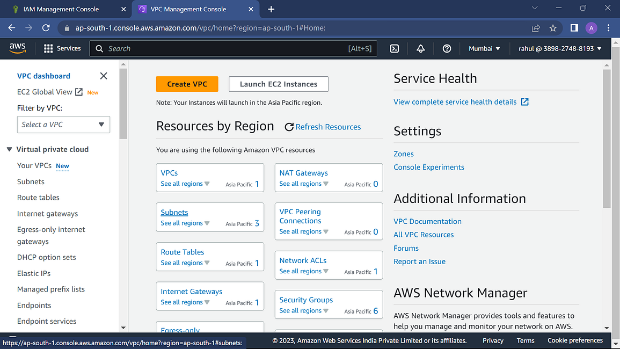The image size is (620, 349).
Task: Expand See all regions under Network ACLs
Action: pos(304,271)
